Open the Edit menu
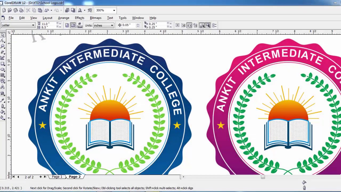Image resolution: width=341 pixels, height=192 pixels. [22, 18]
